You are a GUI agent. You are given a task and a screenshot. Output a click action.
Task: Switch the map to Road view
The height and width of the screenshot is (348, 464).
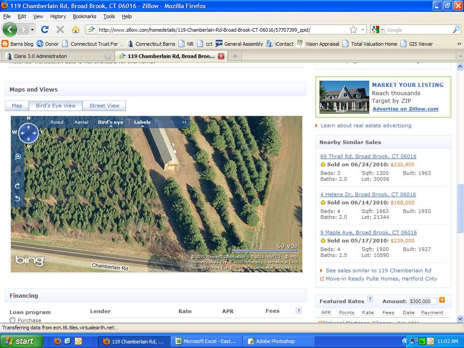coord(57,122)
